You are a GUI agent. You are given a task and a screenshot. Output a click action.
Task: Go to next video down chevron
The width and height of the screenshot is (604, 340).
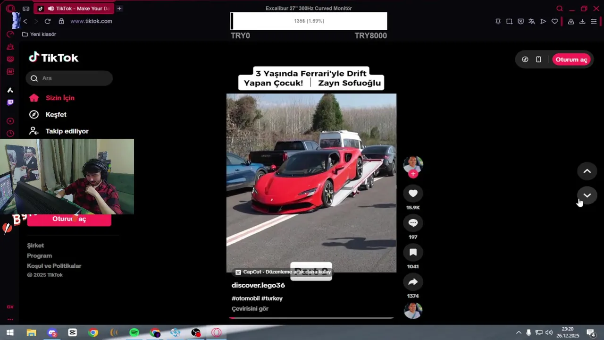click(587, 195)
